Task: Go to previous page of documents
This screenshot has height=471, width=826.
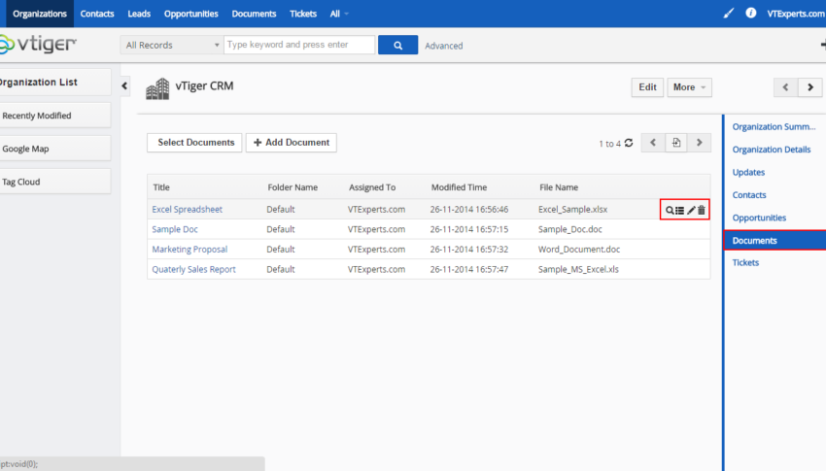Action: point(653,143)
